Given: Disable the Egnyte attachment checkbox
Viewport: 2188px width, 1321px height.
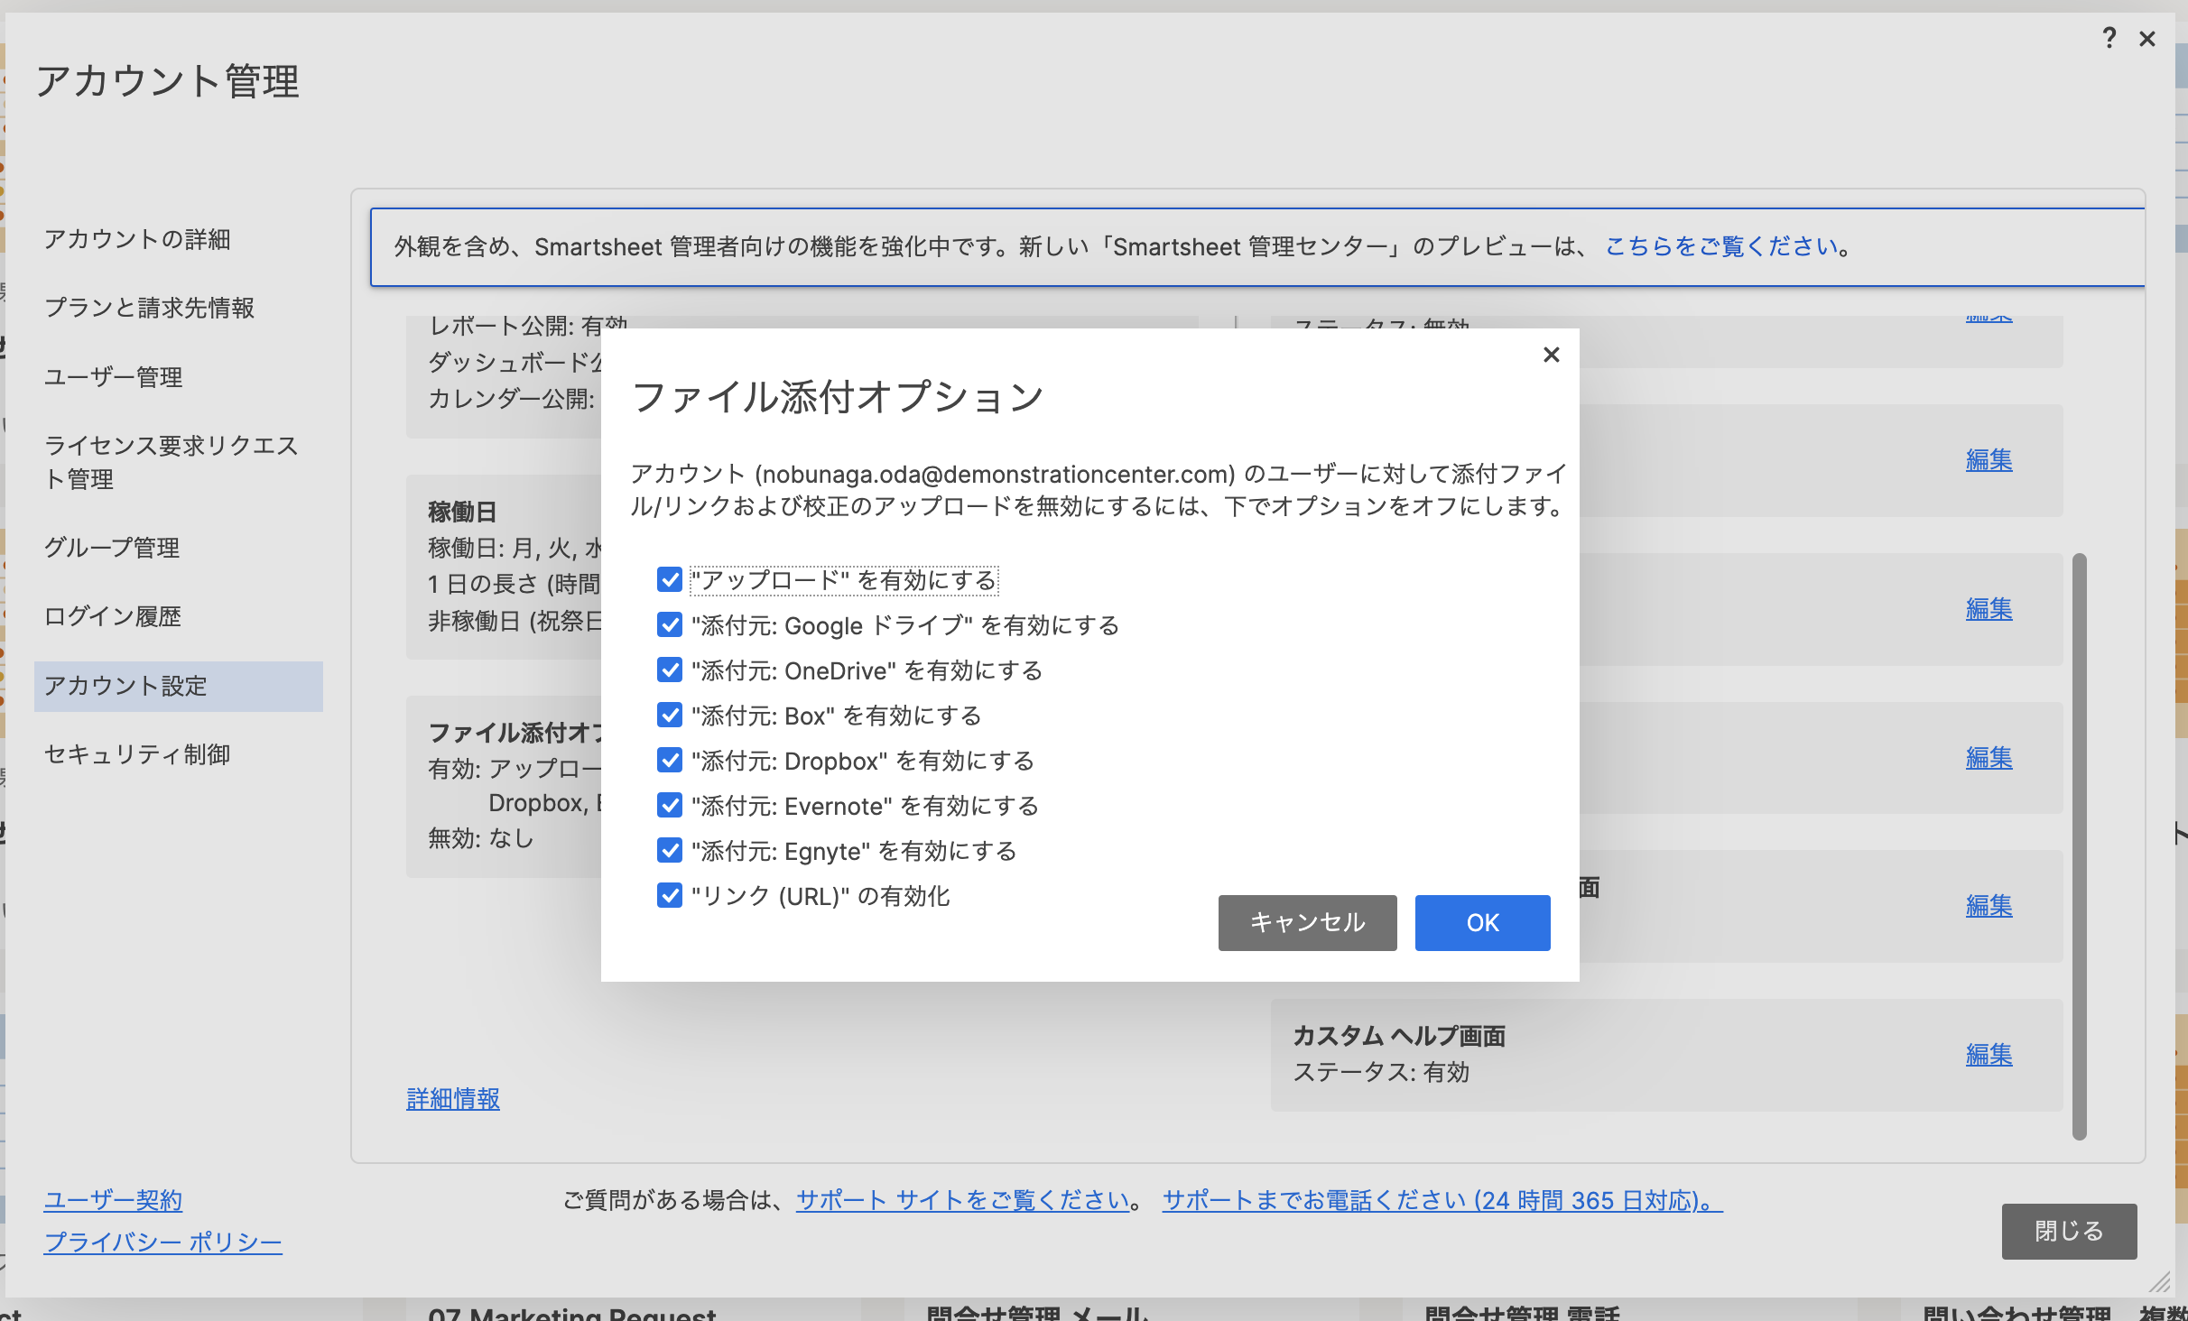Looking at the screenshot, I should tap(670, 850).
